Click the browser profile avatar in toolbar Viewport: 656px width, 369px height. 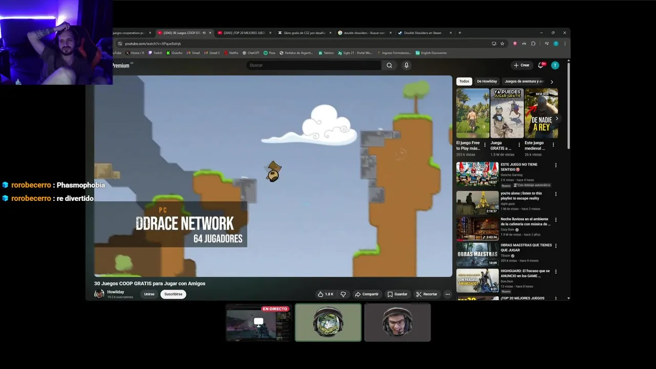[556, 44]
